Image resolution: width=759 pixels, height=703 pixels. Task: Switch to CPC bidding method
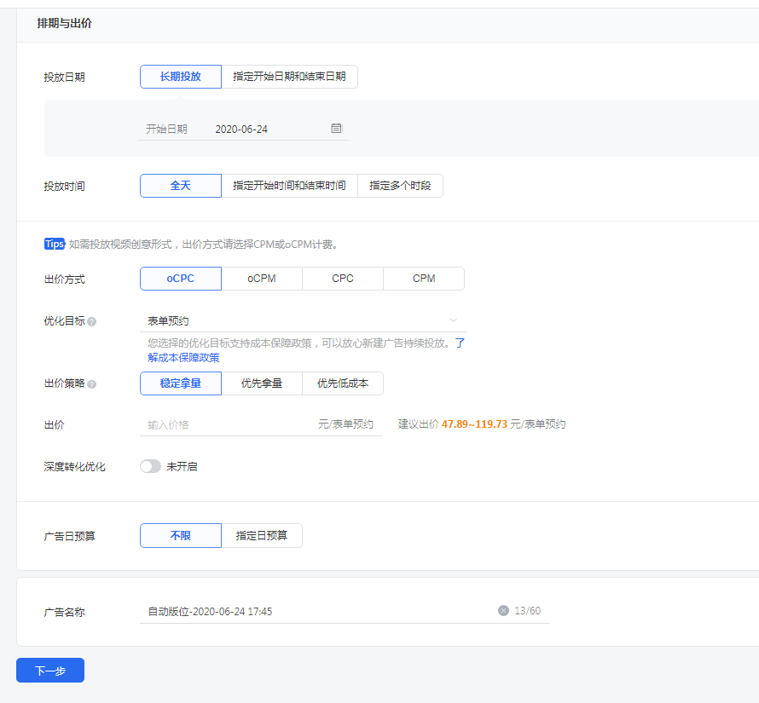click(343, 279)
